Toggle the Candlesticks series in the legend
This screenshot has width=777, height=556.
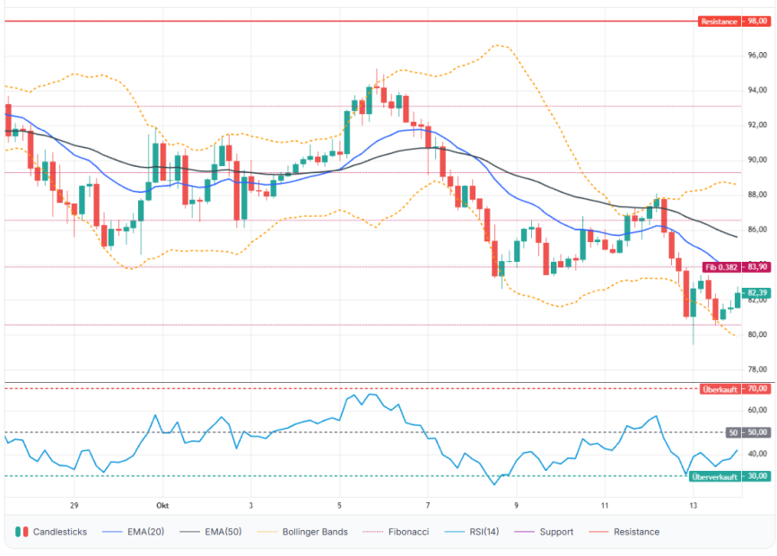click(x=51, y=532)
